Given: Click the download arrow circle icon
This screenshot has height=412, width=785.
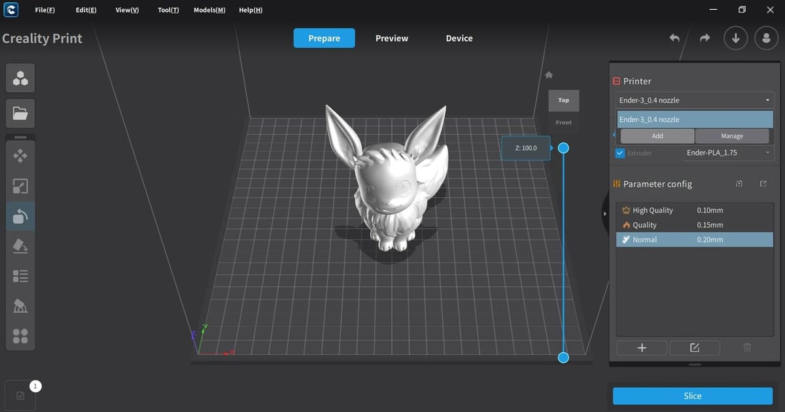Looking at the screenshot, I should 735,38.
